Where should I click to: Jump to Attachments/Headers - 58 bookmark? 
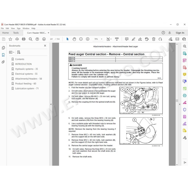28,79
